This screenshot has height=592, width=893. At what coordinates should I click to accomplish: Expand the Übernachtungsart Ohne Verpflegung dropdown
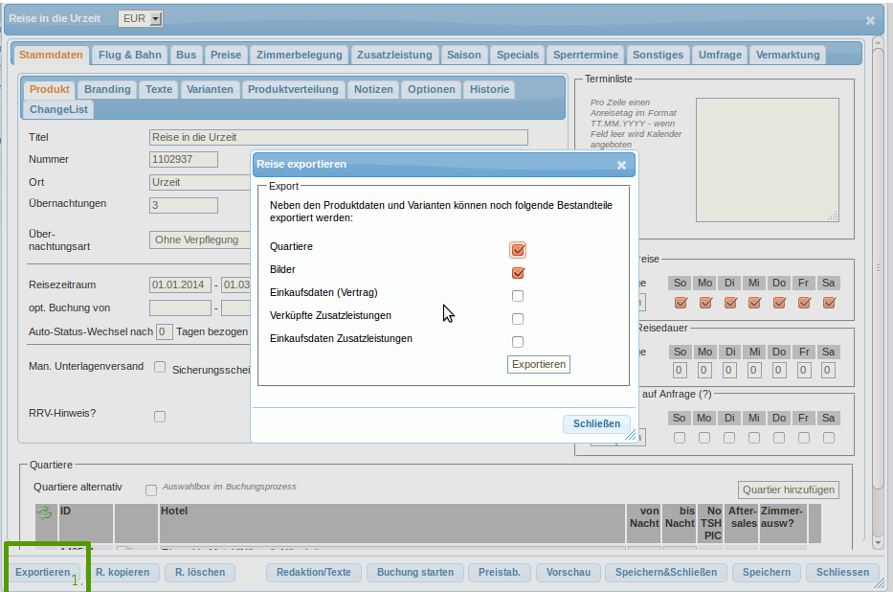(x=199, y=239)
